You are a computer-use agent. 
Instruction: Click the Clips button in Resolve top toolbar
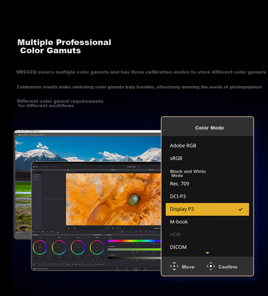54,167
